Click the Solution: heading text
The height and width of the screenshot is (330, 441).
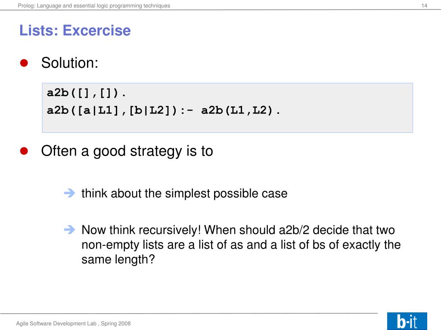69,63
